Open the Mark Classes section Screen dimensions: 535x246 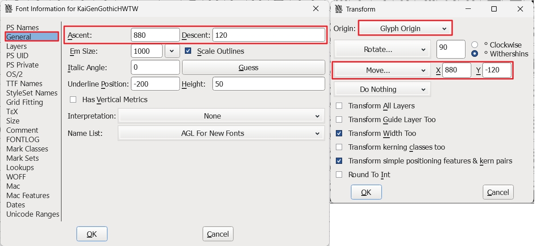pyautogui.click(x=27, y=149)
